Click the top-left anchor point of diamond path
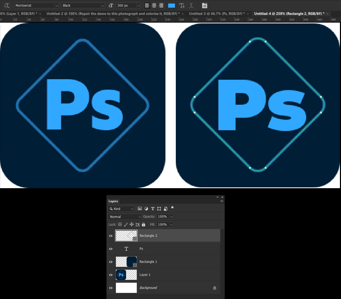Screen dimensions: 341x299 (x=250, y=41)
